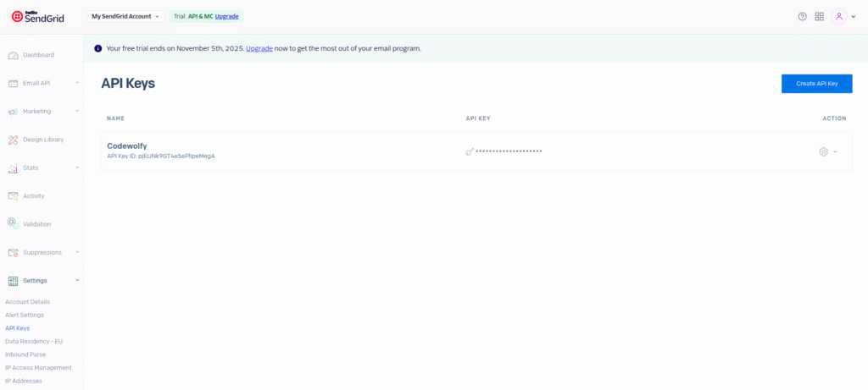Click the Stats menu label
868x390 pixels.
[31, 168]
